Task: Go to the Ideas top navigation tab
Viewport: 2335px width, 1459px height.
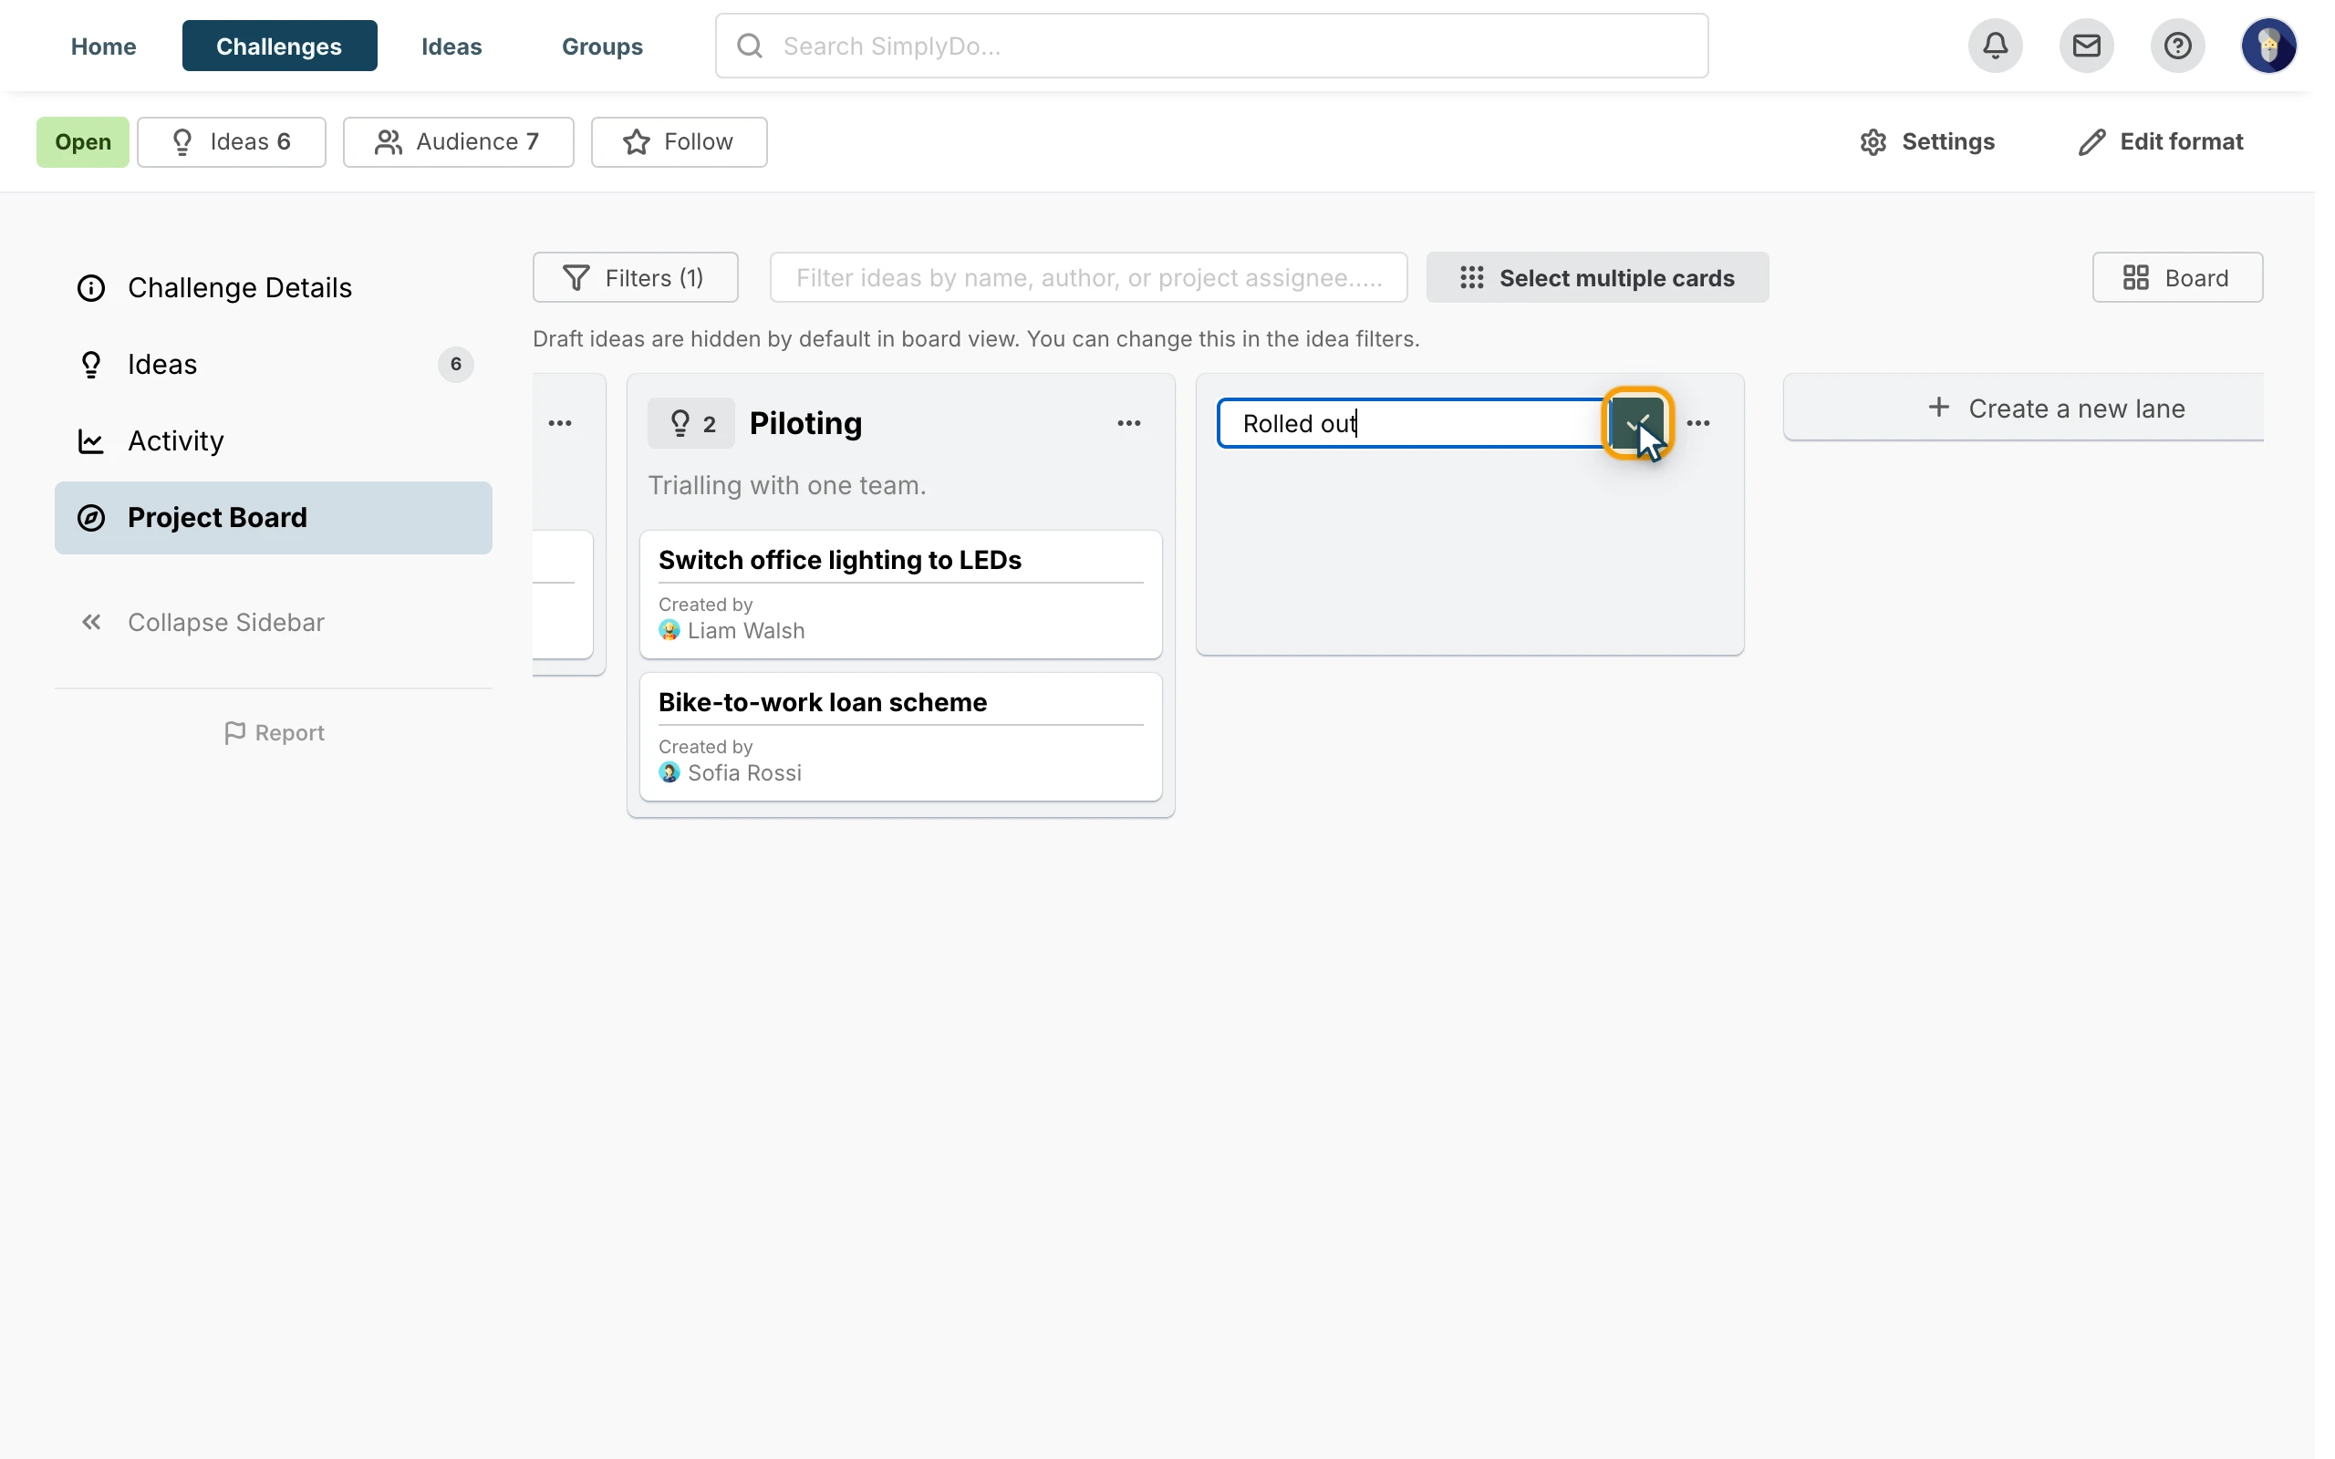Action: (451, 46)
